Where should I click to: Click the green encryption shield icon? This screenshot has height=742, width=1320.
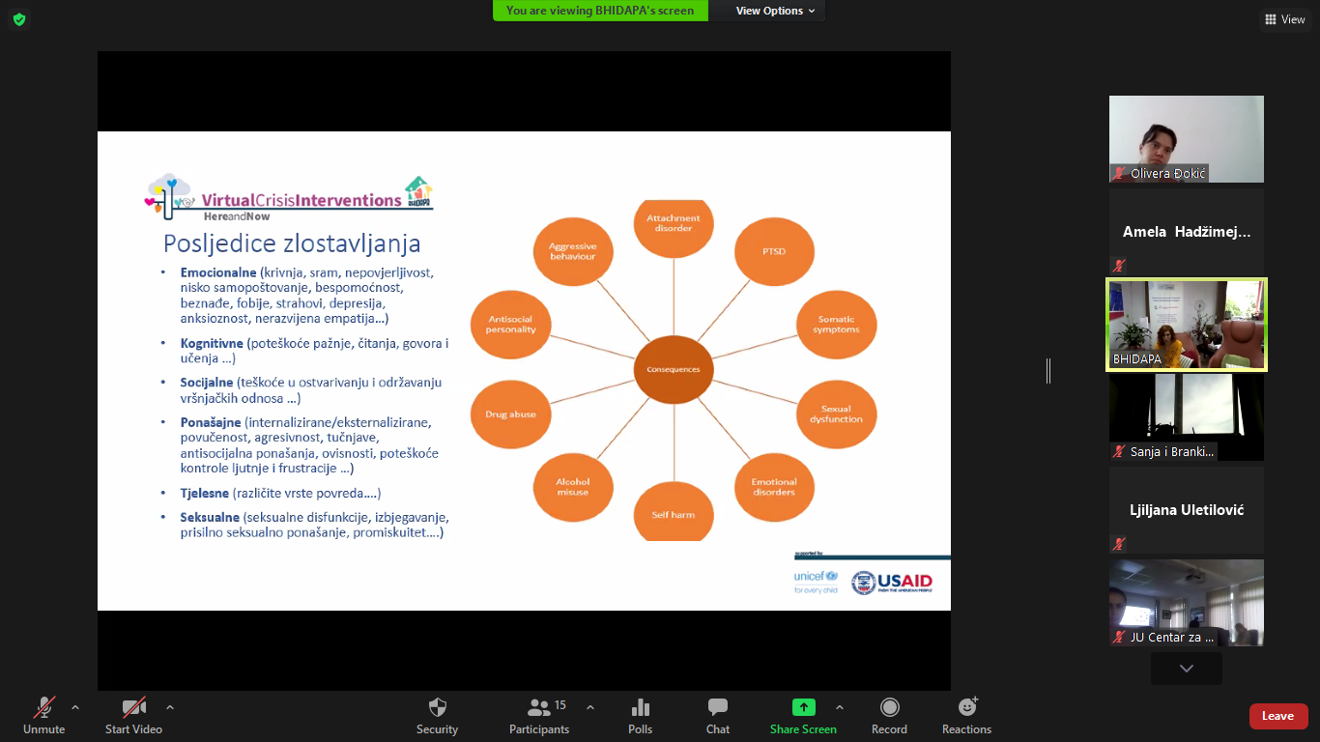point(19,19)
